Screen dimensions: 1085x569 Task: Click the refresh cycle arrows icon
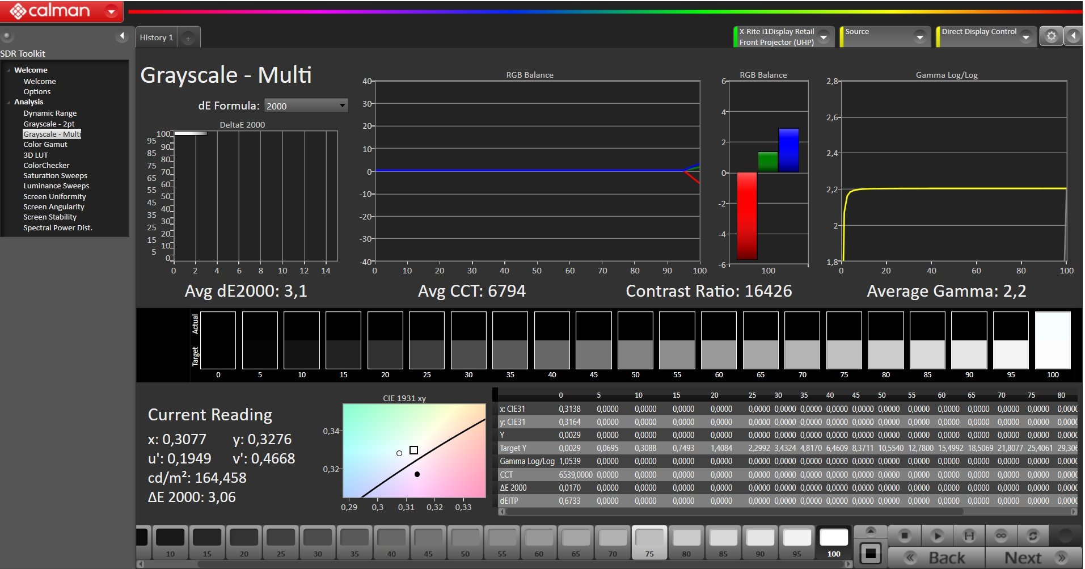(x=1033, y=535)
